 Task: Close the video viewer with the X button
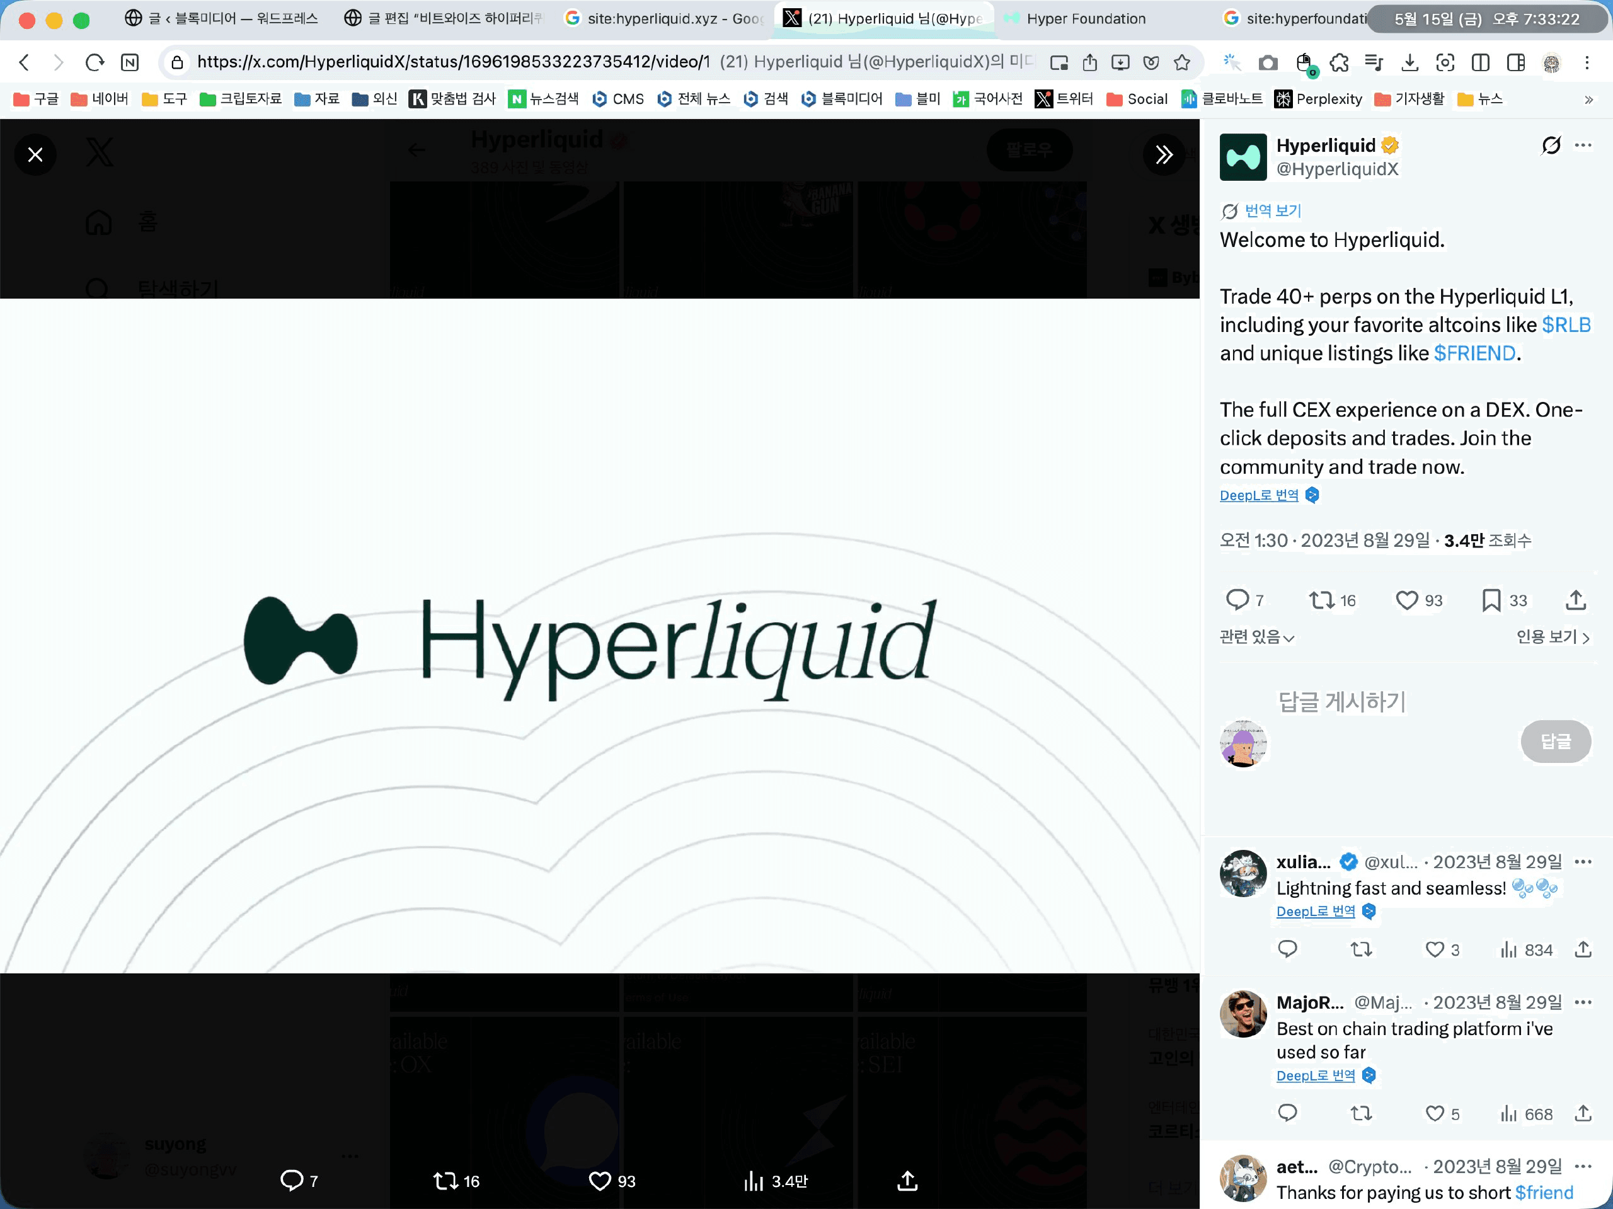35,154
